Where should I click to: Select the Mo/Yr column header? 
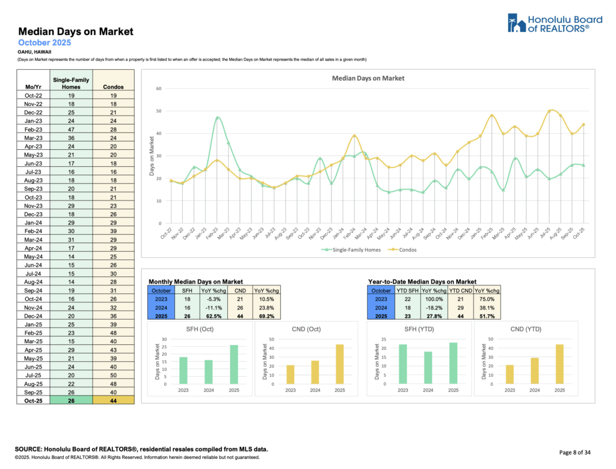coord(32,87)
